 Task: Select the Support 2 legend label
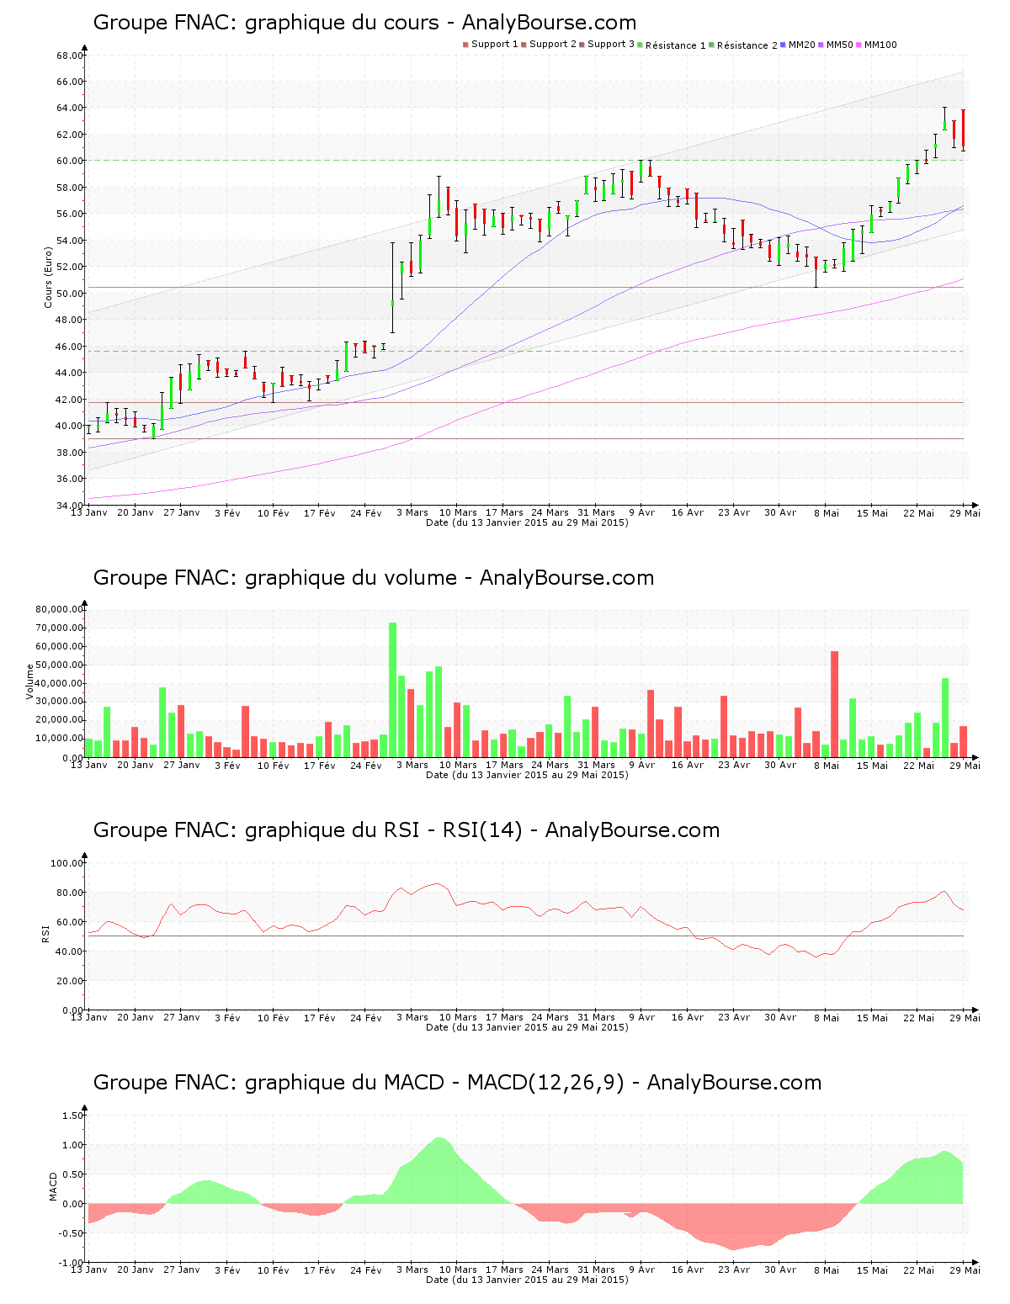click(553, 45)
